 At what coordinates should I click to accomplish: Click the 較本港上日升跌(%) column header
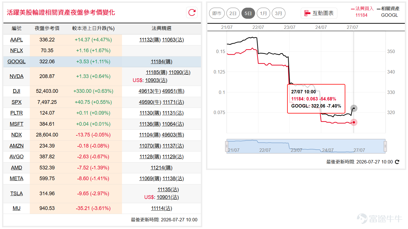coord(93,28)
